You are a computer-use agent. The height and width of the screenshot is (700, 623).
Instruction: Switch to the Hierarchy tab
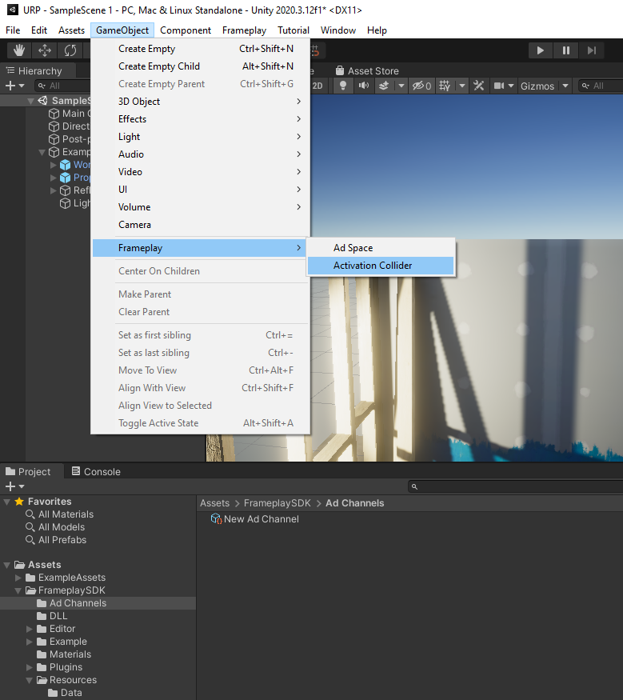tap(34, 71)
